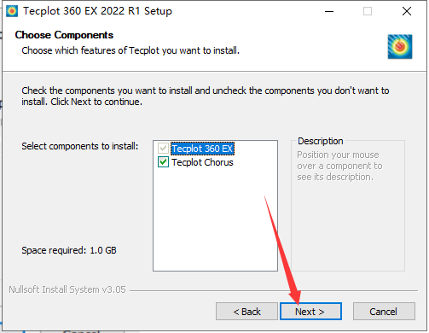Close the Setup window

[407, 11]
